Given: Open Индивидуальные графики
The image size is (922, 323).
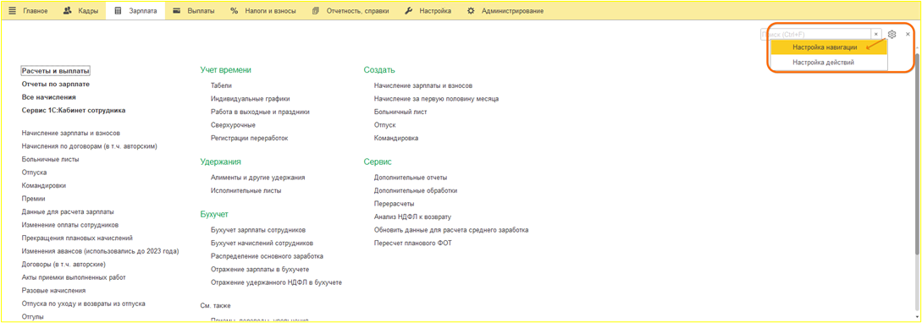Looking at the screenshot, I should coord(250,99).
